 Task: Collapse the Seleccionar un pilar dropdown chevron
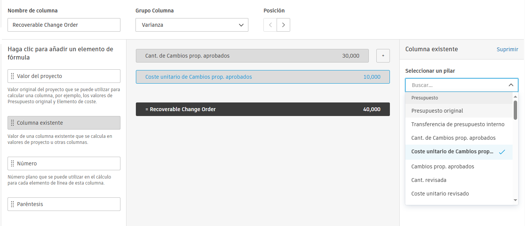click(x=511, y=85)
